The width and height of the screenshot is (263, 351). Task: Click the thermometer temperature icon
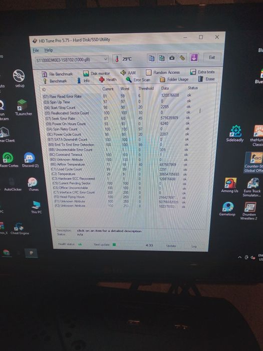[117, 59]
